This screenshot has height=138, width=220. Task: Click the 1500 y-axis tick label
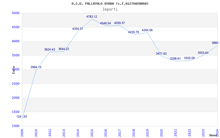(x=16, y=112)
